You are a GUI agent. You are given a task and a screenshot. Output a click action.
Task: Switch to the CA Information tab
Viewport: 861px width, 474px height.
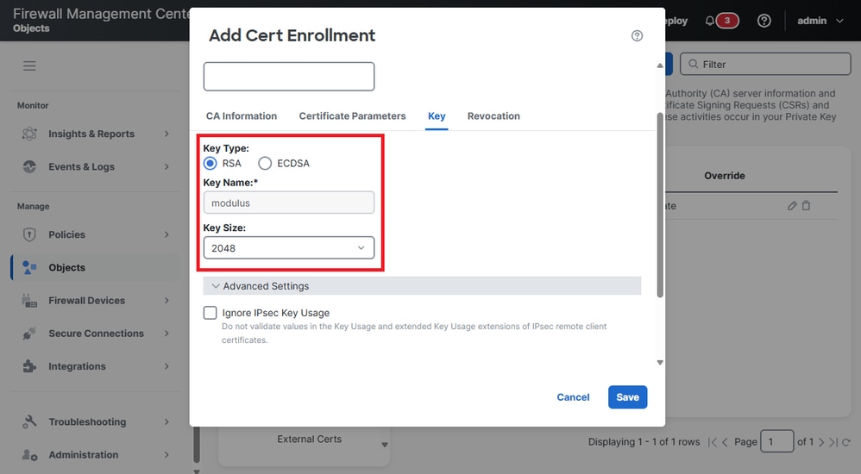tap(242, 115)
